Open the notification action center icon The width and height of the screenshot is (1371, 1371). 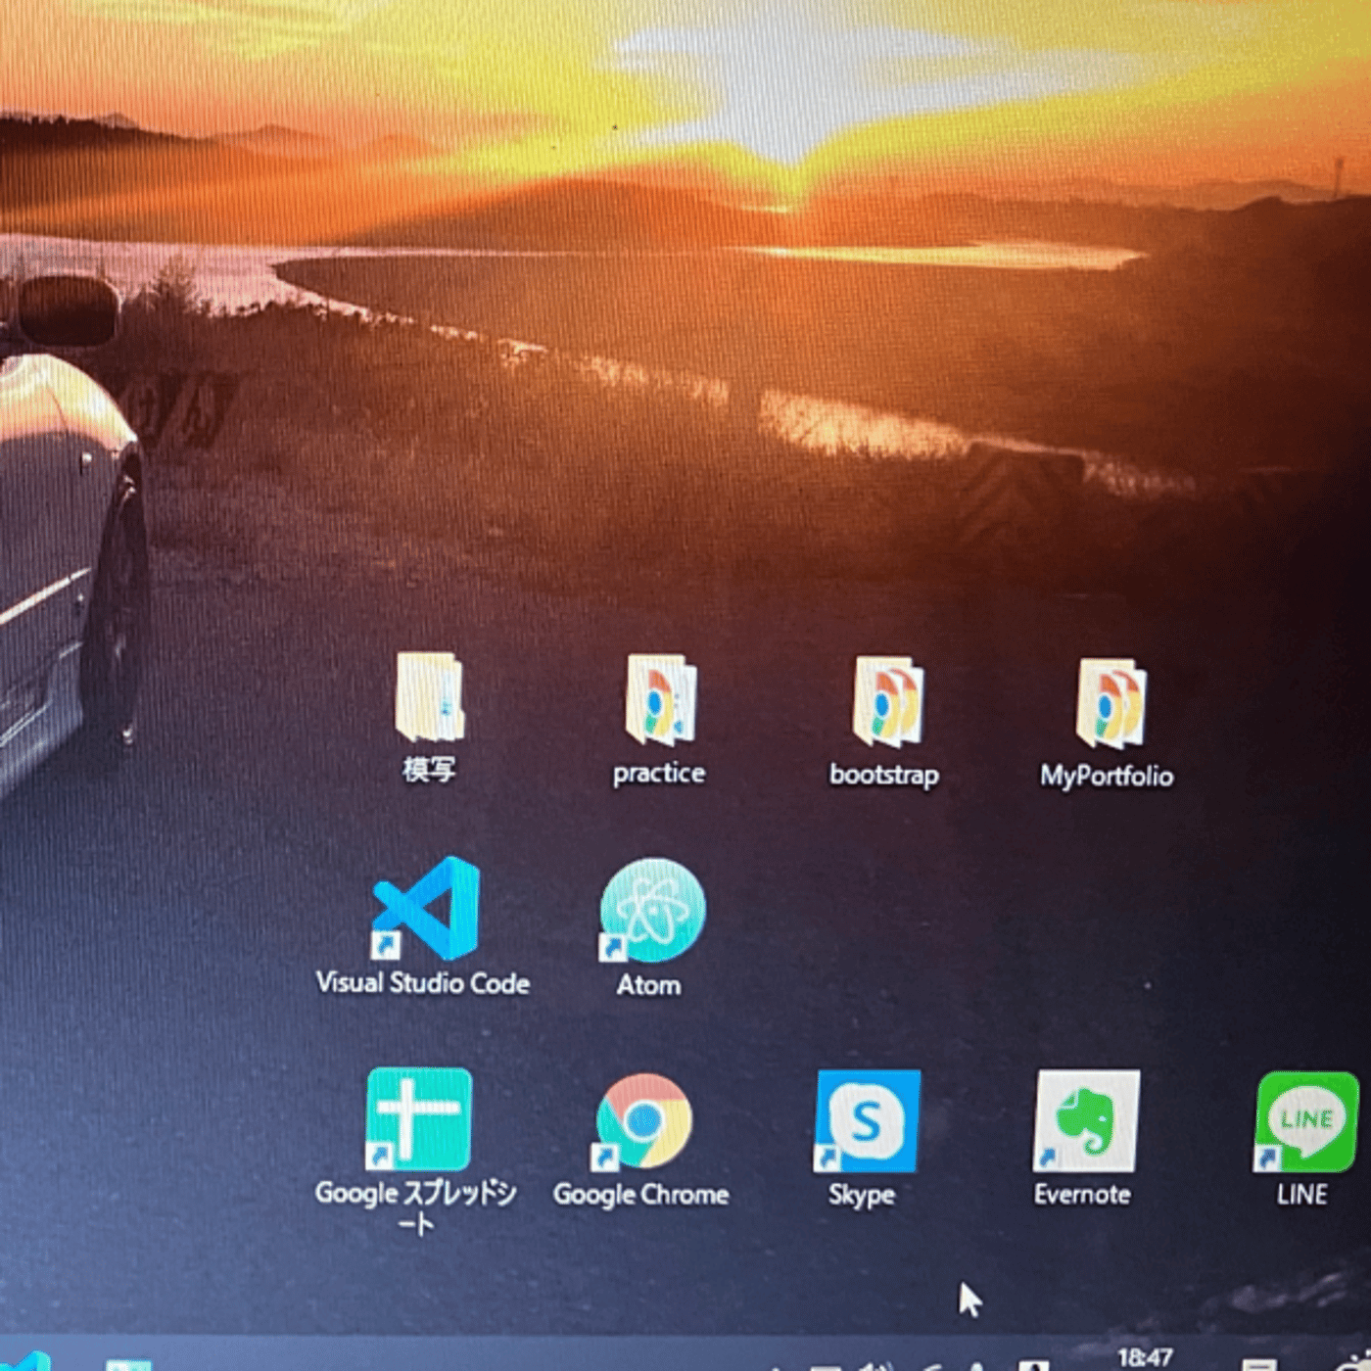(x=1258, y=1365)
